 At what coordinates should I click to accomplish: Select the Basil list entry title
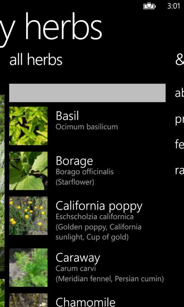67,116
